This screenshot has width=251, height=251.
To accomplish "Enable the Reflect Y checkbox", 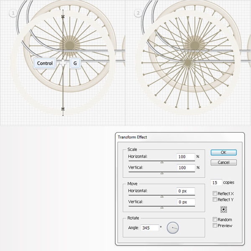I will [215, 200].
